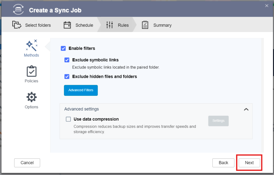Toggle Exclude hidden files and folders off

tap(67, 77)
